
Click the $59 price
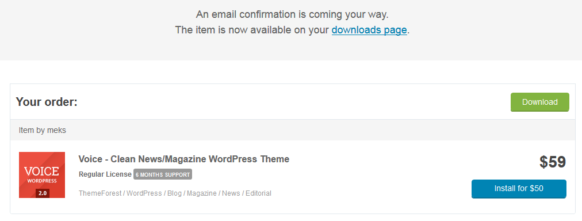(x=552, y=162)
